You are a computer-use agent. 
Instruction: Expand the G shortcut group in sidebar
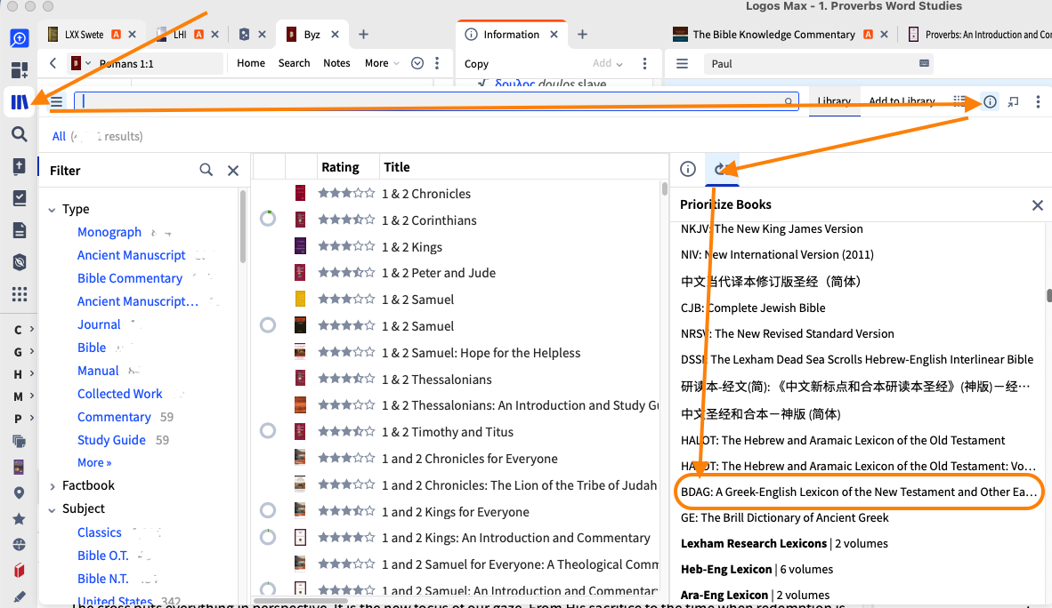(x=24, y=351)
